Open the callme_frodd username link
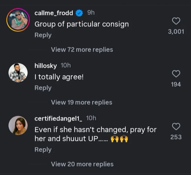The width and height of the screenshot is (191, 175). click(54, 13)
